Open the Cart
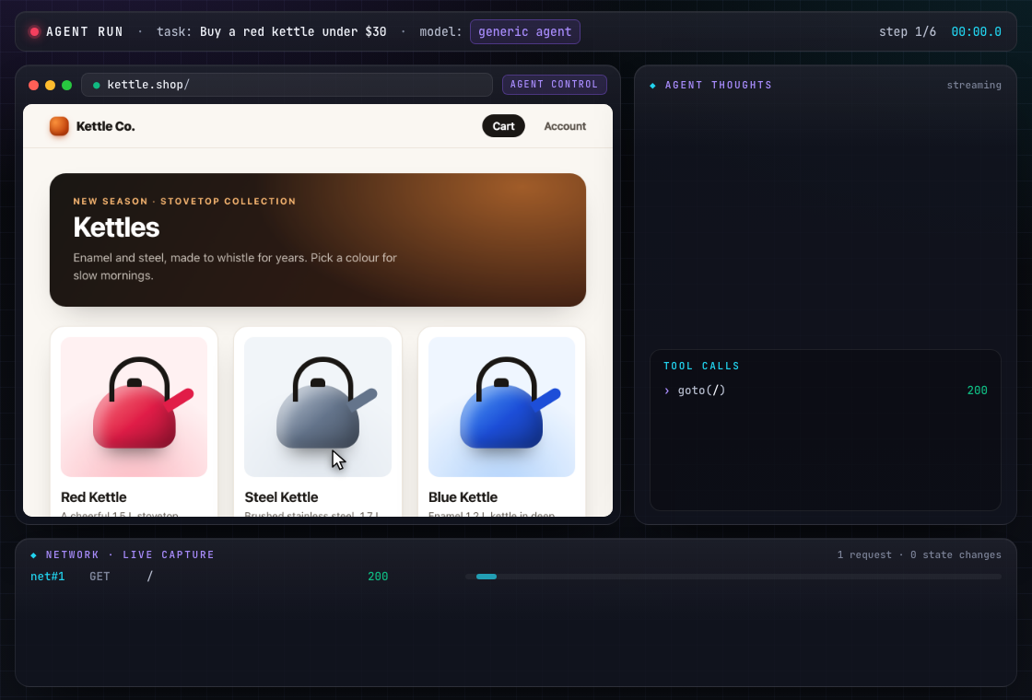The image size is (1032, 700). pyautogui.click(x=503, y=126)
